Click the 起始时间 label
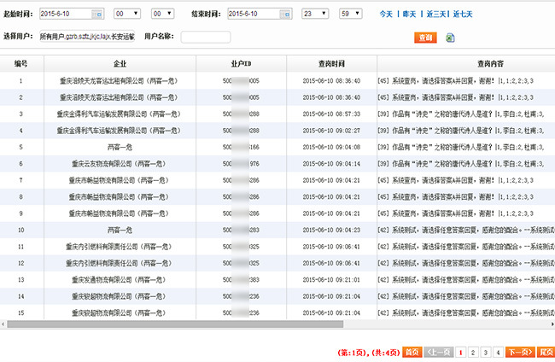This screenshot has width=555, height=362. pos(18,15)
